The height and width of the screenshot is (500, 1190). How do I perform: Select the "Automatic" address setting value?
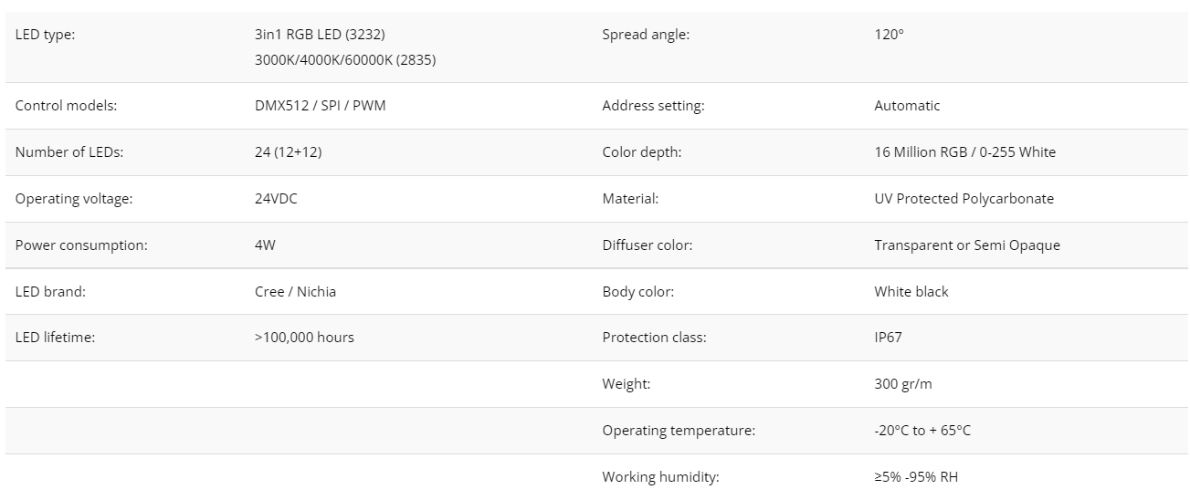click(x=907, y=106)
